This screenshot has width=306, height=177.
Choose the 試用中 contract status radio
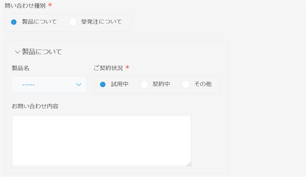(103, 84)
